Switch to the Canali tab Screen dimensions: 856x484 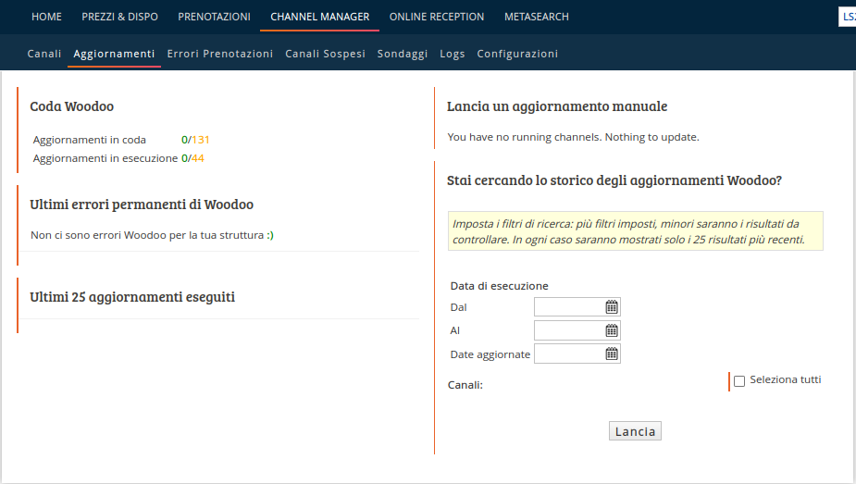click(x=44, y=54)
